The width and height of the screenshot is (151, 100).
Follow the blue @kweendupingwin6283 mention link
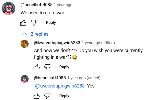click(60, 86)
